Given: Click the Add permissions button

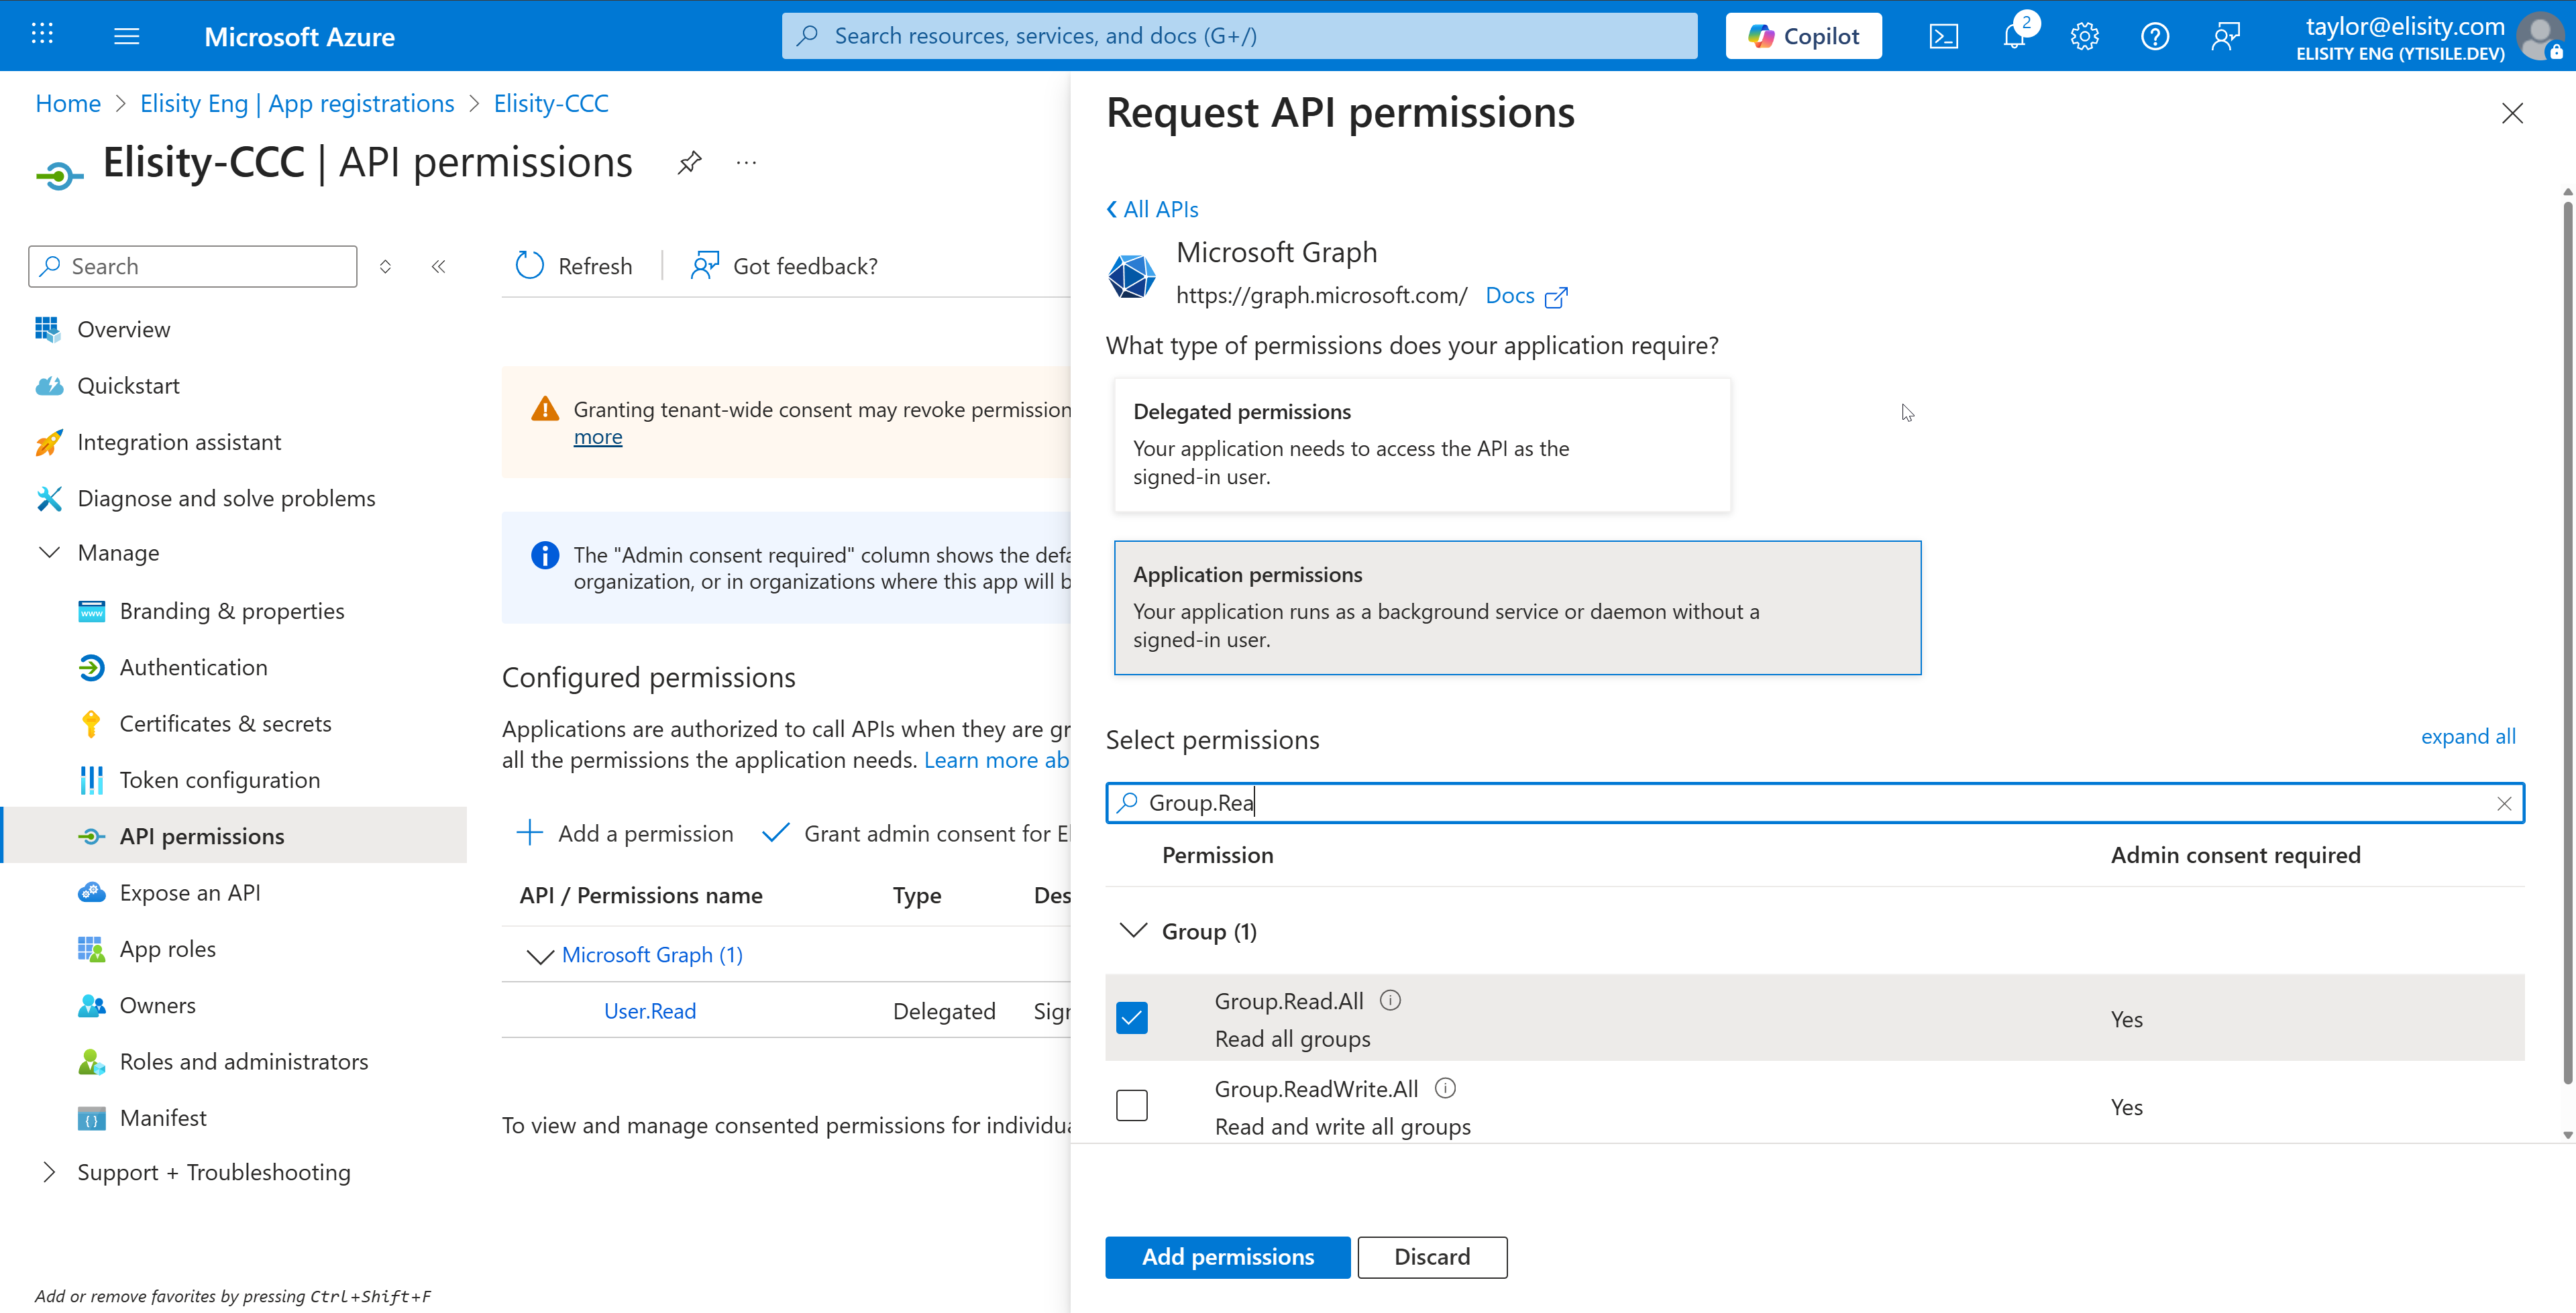Looking at the screenshot, I should point(1227,1257).
